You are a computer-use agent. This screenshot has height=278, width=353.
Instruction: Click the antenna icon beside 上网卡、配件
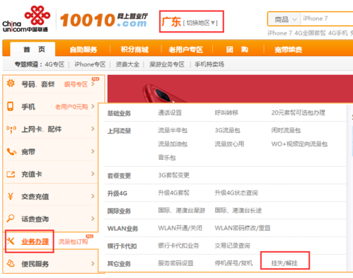pos(11,129)
